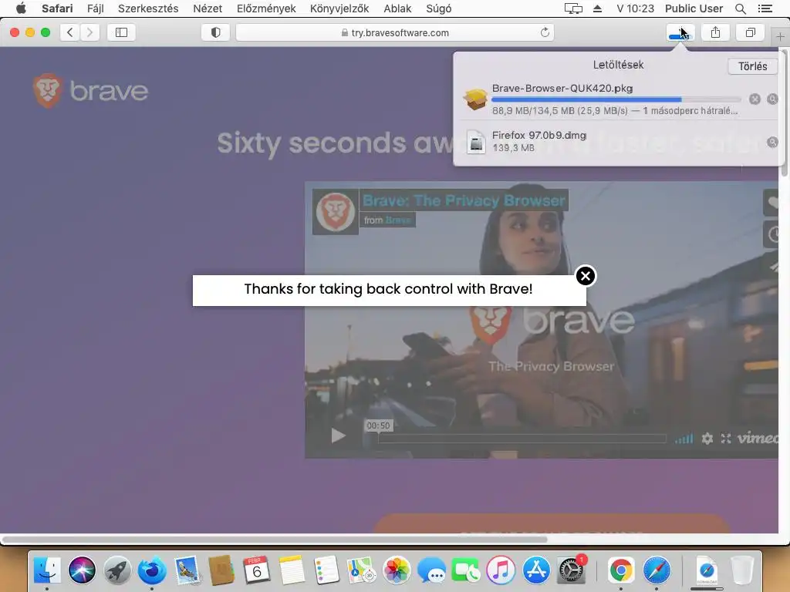Open the Brave: The Privacy Browser video title link

[464, 201]
